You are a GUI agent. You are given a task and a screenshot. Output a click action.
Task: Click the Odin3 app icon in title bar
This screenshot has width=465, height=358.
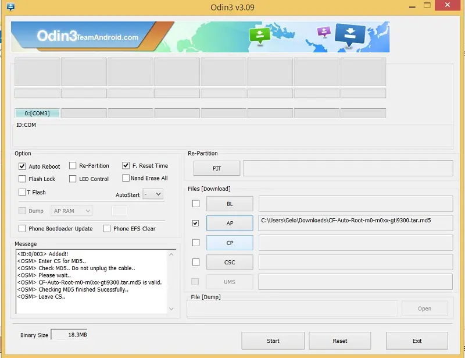(x=10, y=6)
